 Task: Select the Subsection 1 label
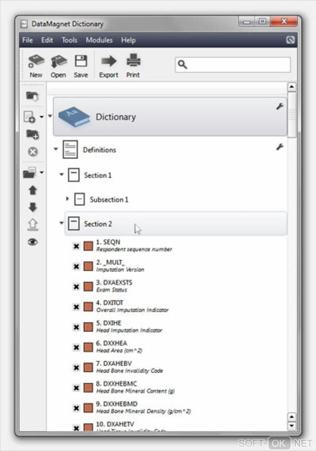(109, 199)
